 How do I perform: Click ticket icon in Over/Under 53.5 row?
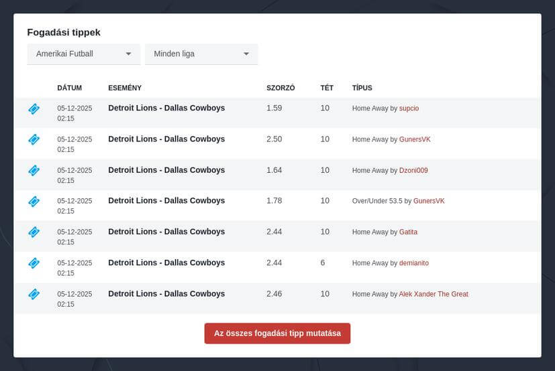34,202
